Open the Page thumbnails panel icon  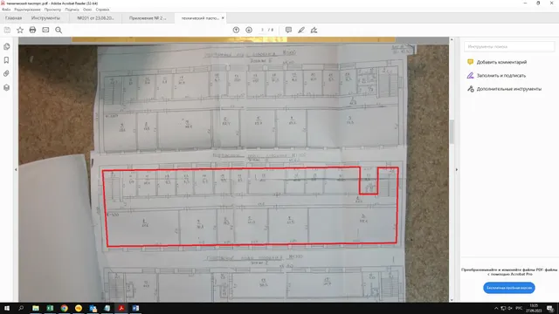coord(6,46)
